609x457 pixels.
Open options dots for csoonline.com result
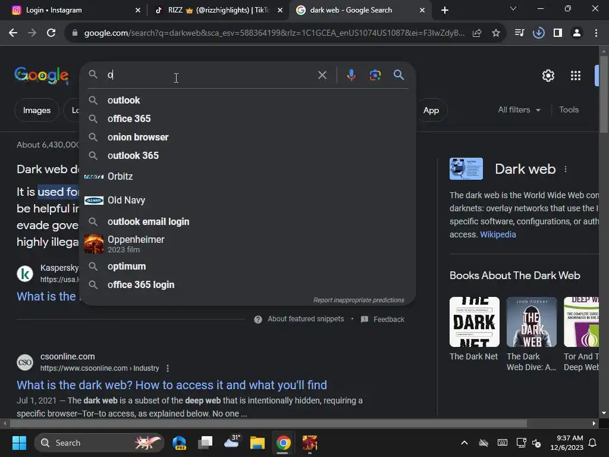tap(168, 368)
